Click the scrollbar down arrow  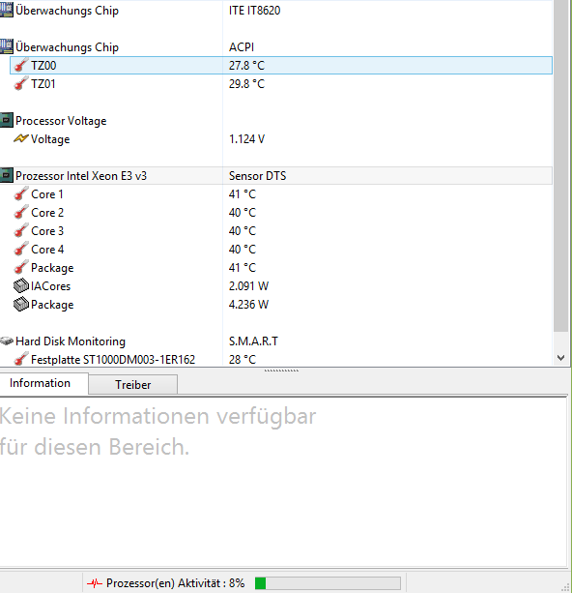[561, 357]
